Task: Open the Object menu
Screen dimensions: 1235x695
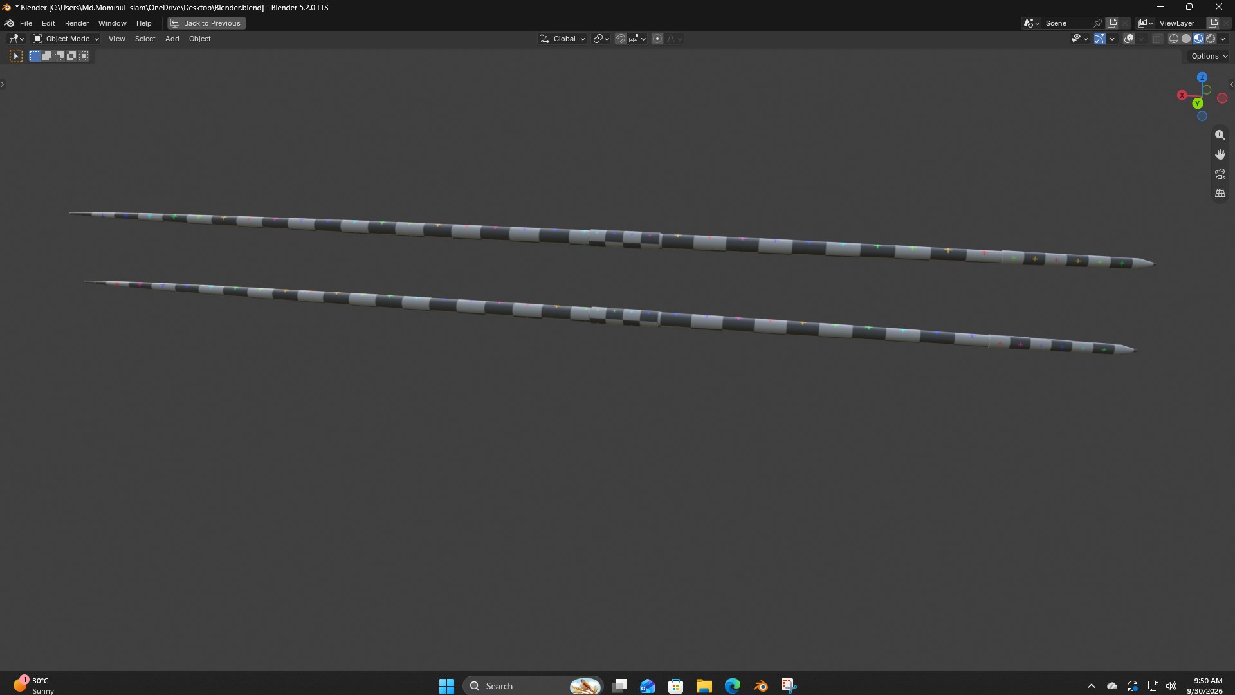Action: tap(199, 39)
